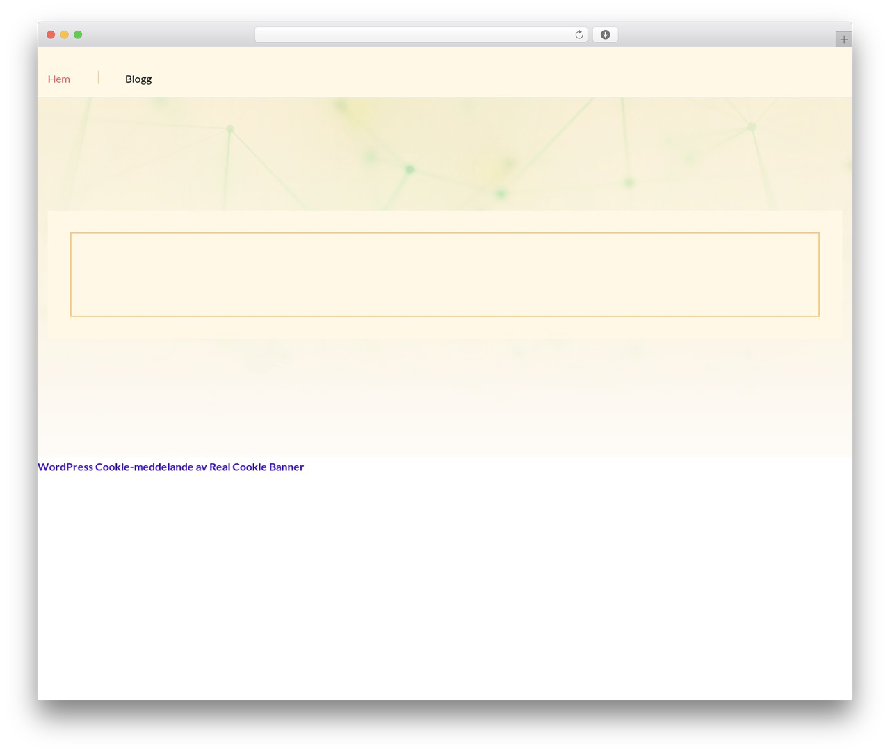The width and height of the screenshot is (890, 754).
Task: Open downloads with the arrow icon
Action: click(605, 35)
